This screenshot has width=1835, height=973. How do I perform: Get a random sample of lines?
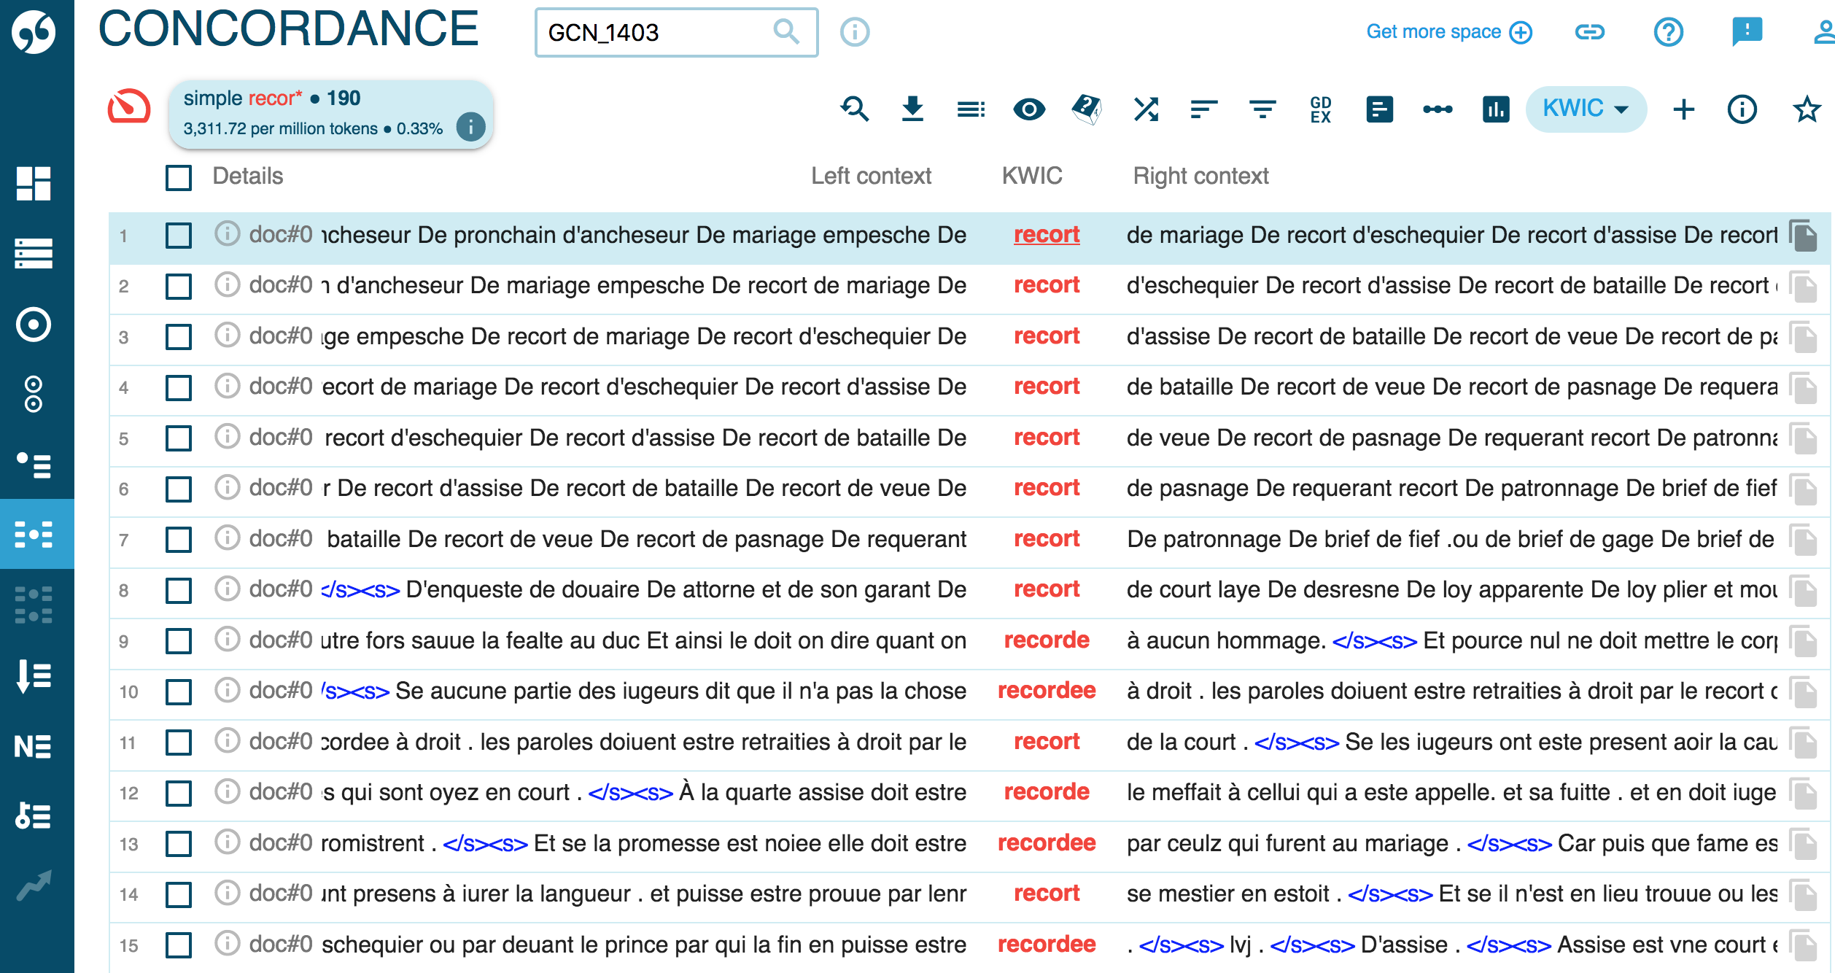coord(1087,109)
